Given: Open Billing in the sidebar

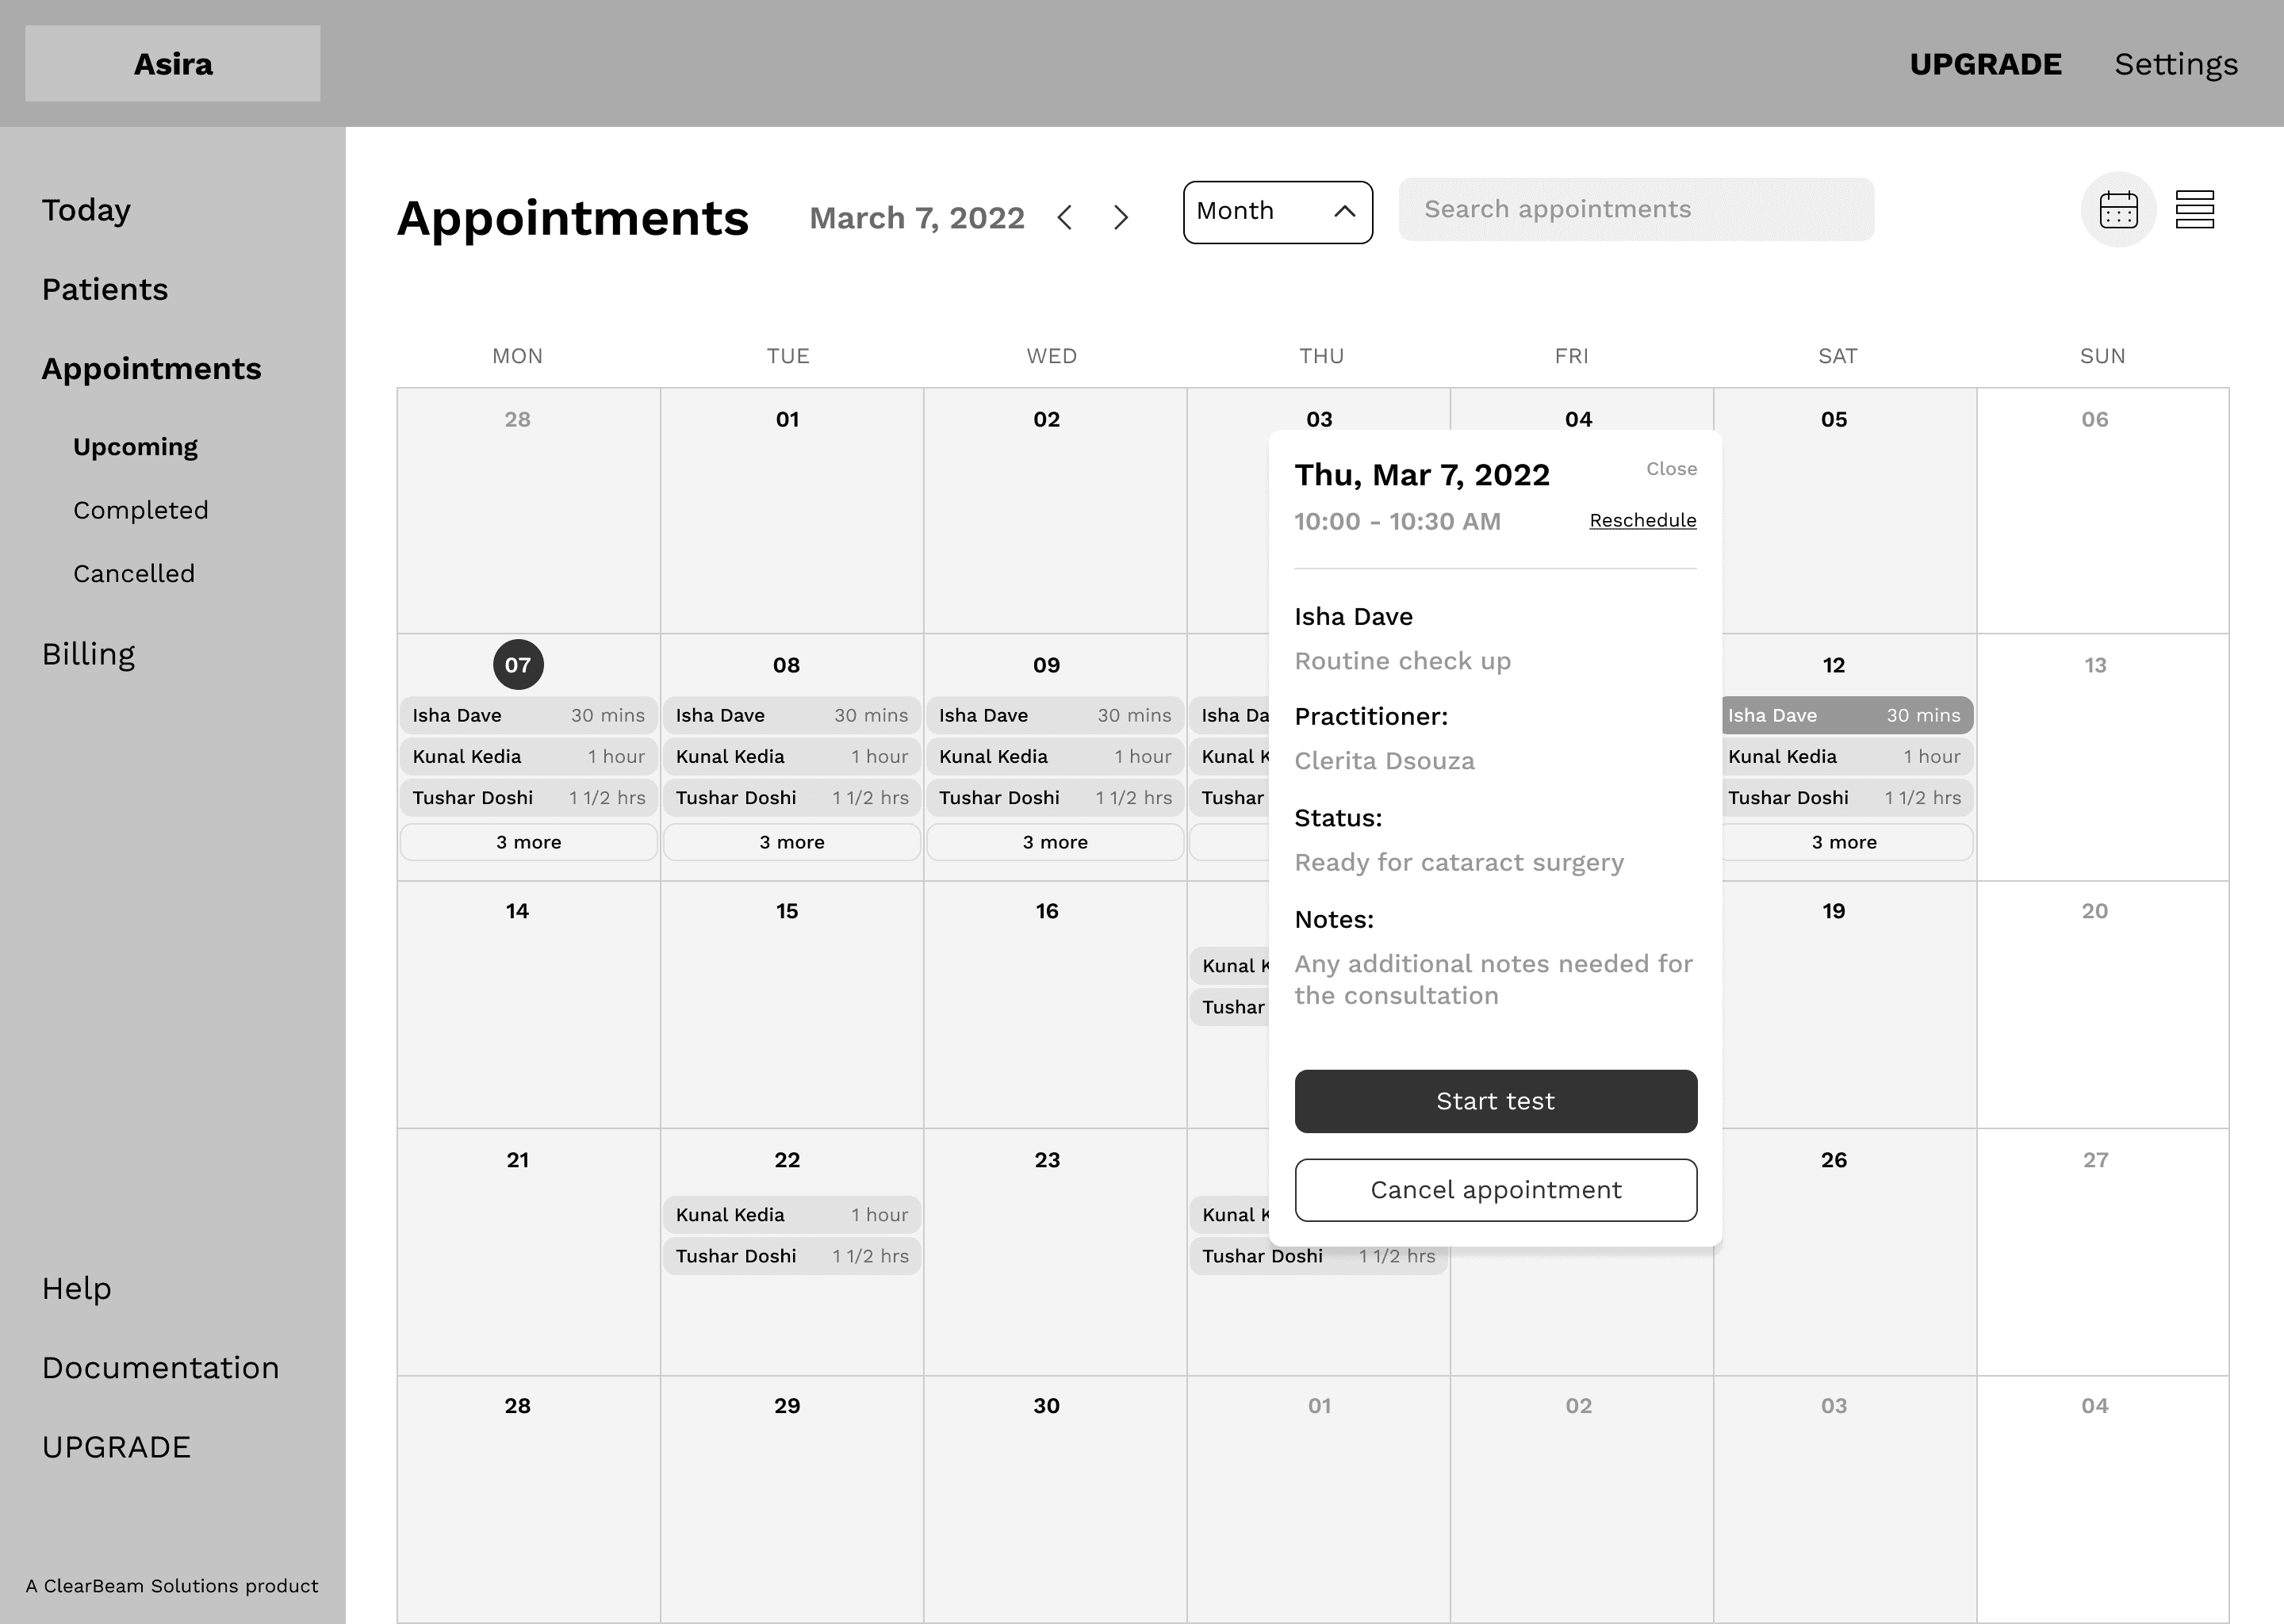Looking at the screenshot, I should point(88,654).
